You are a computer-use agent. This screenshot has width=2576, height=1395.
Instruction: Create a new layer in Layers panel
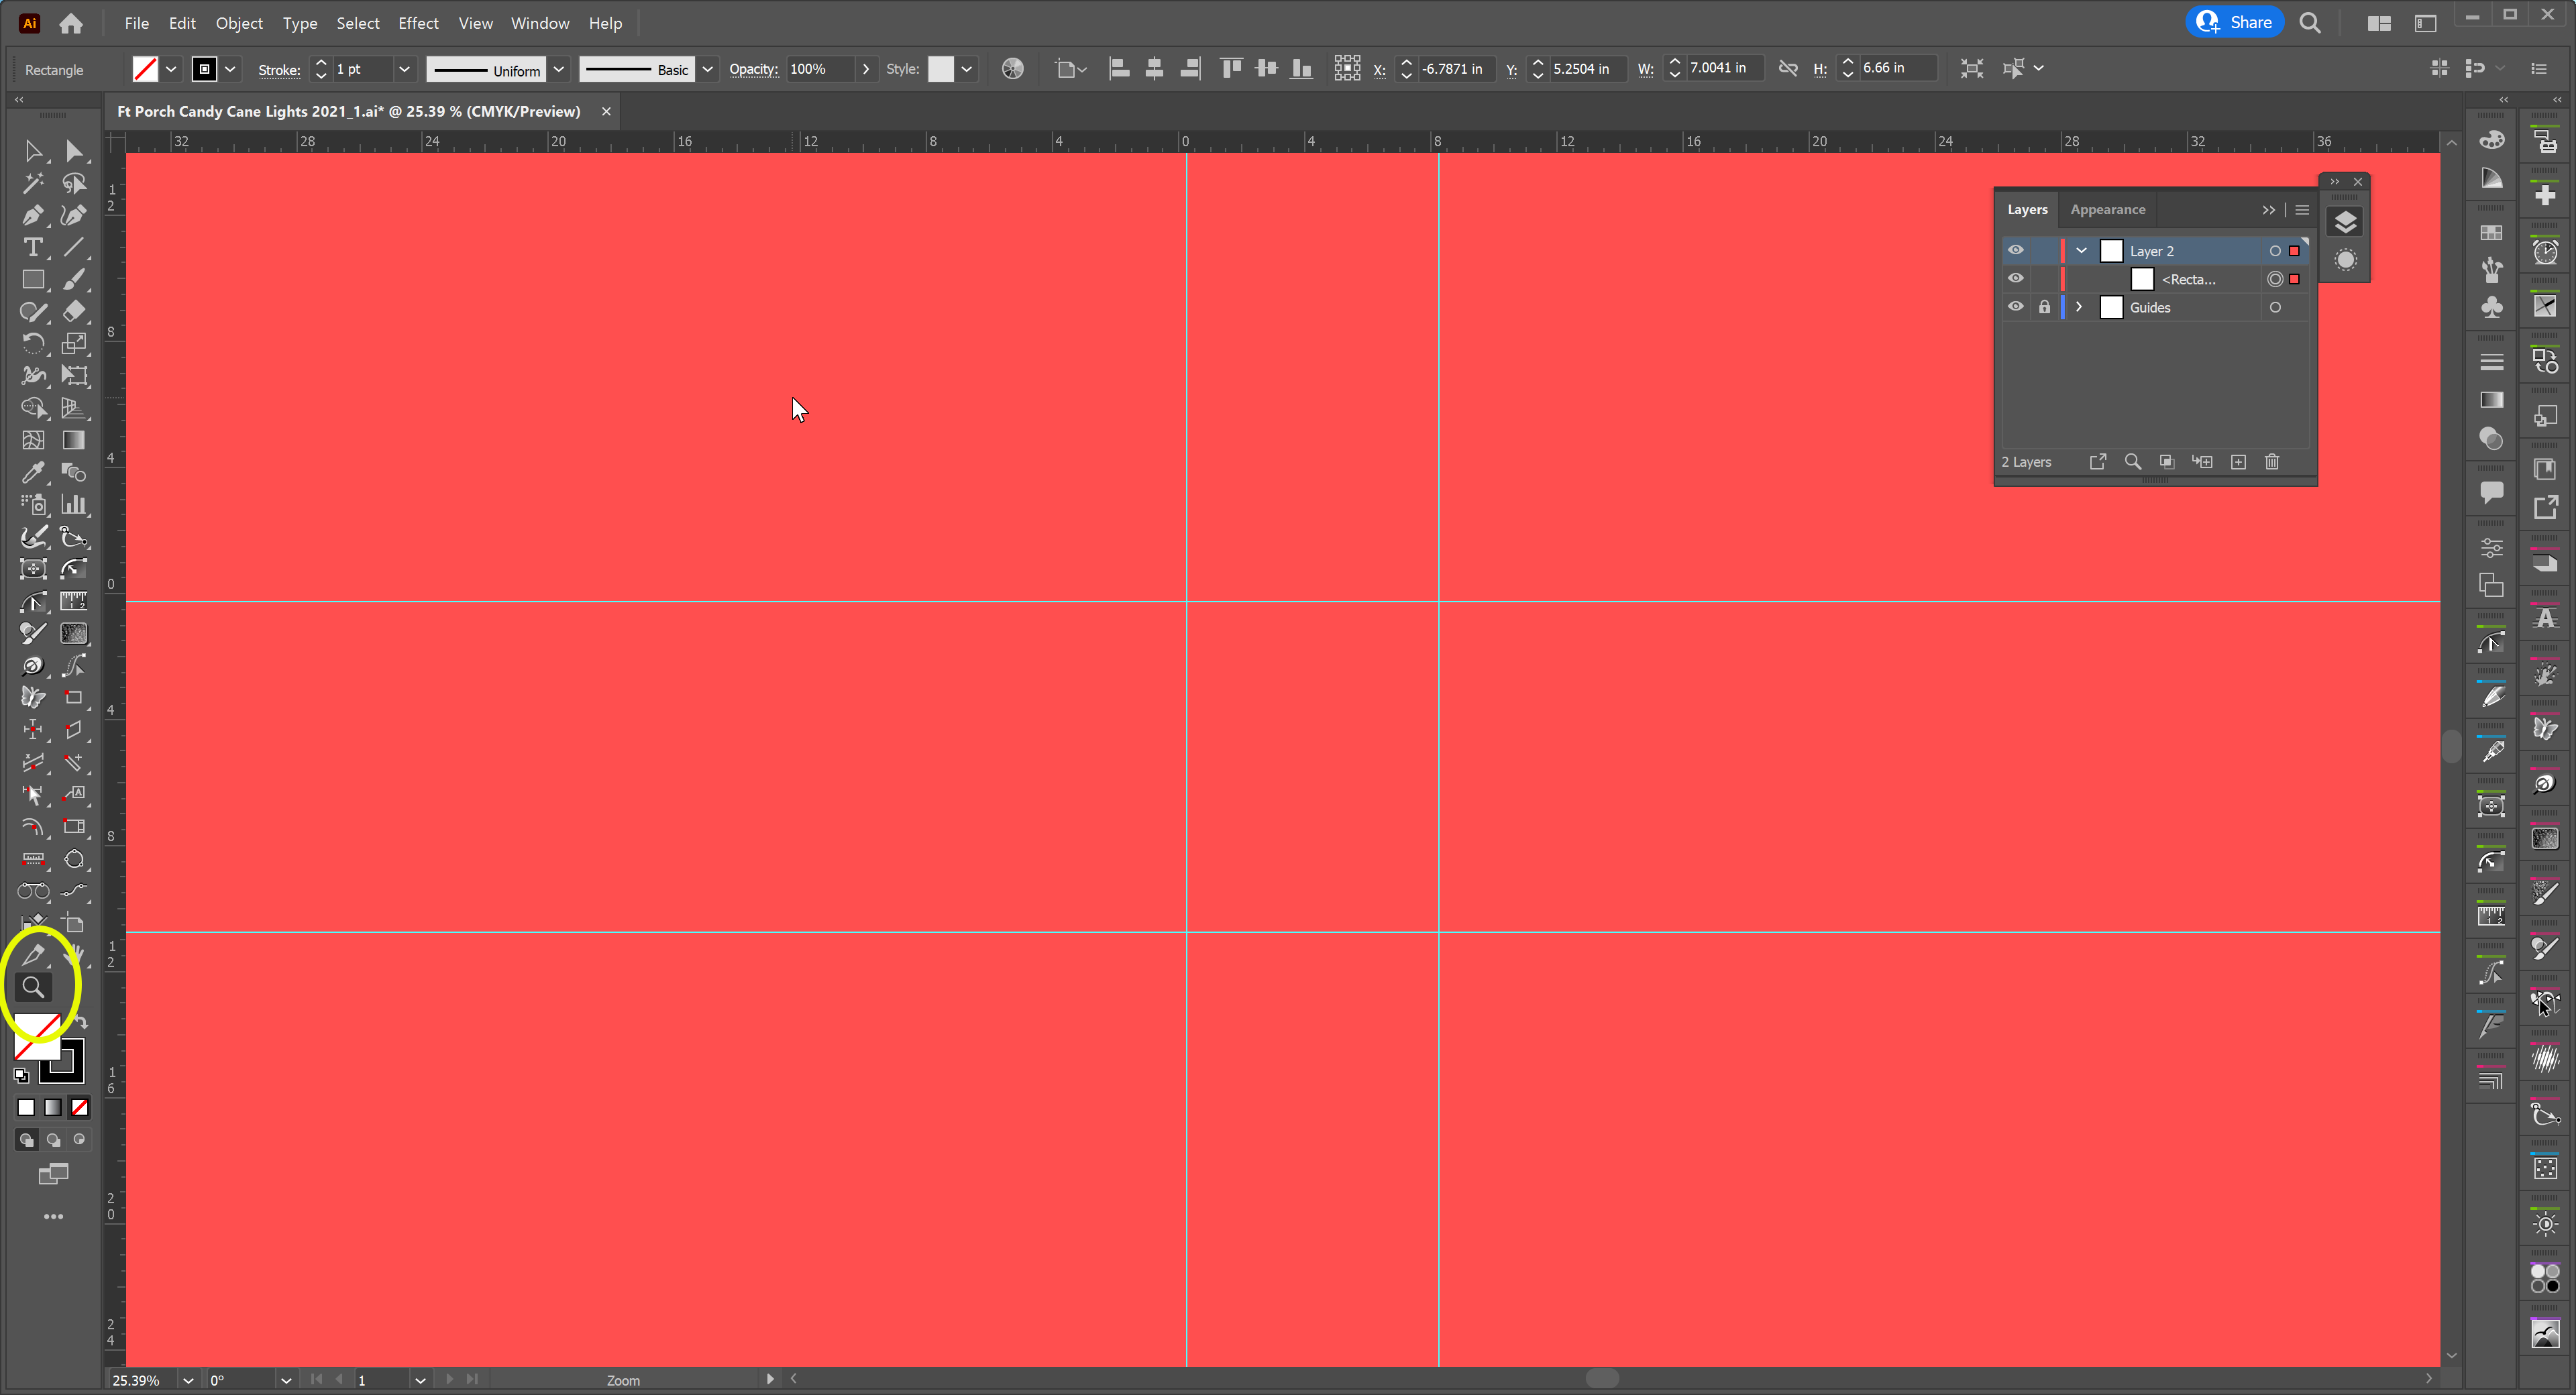(2238, 461)
